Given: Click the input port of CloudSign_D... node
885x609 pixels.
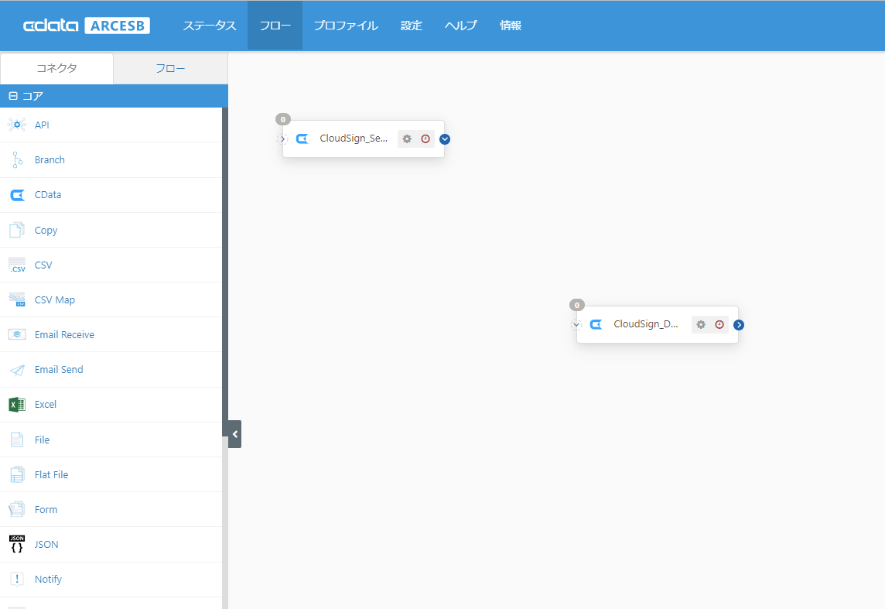Looking at the screenshot, I should (x=576, y=324).
